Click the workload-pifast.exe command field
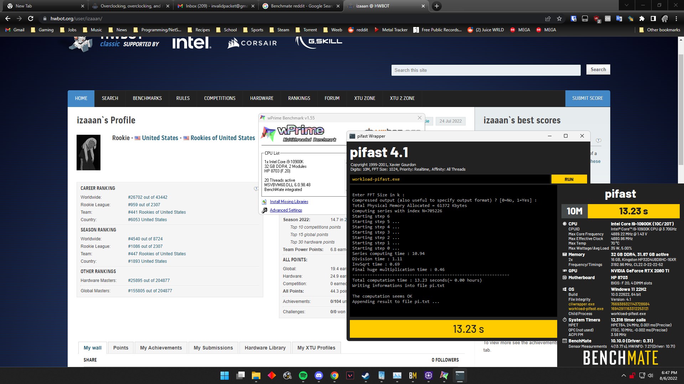 450,179
